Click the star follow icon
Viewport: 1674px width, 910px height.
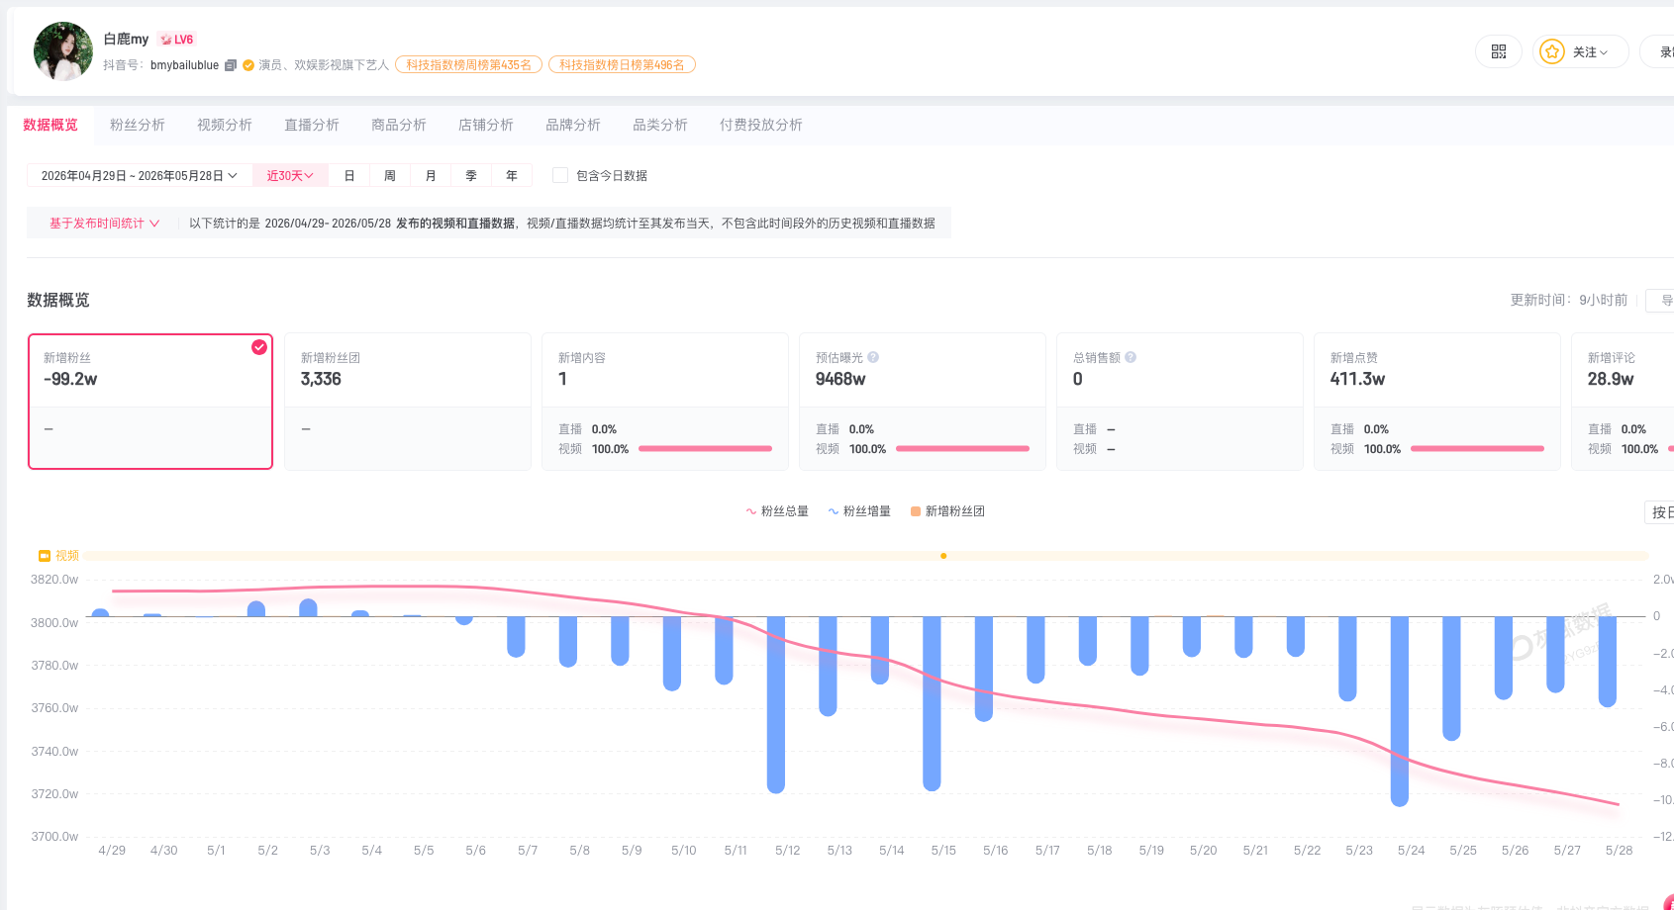pyautogui.click(x=1552, y=51)
